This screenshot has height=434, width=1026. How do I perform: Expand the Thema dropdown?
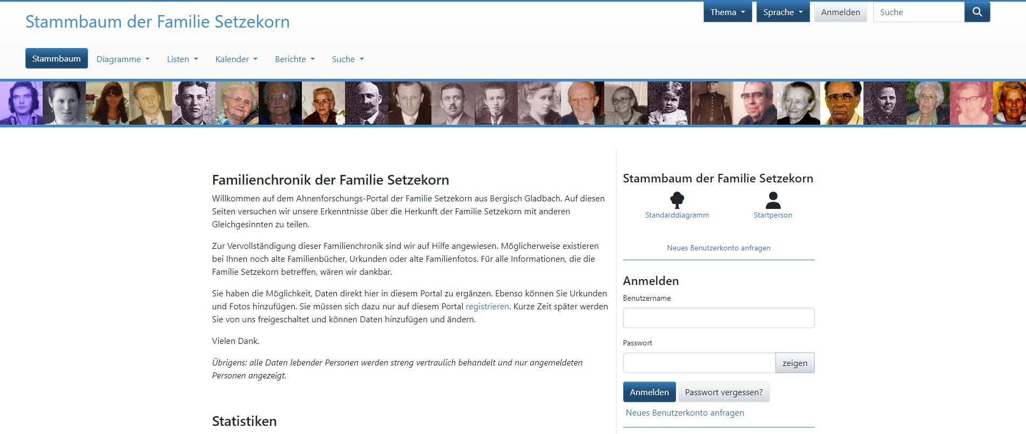click(727, 12)
